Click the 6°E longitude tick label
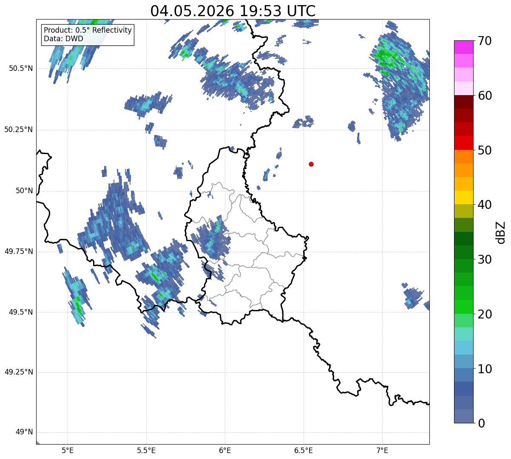This screenshot has width=511, height=459. (225, 450)
